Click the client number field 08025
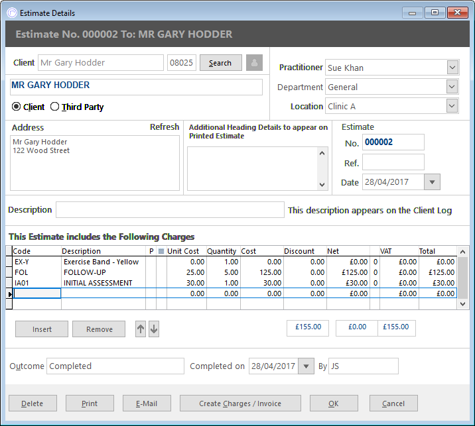475x426 pixels. [182, 63]
